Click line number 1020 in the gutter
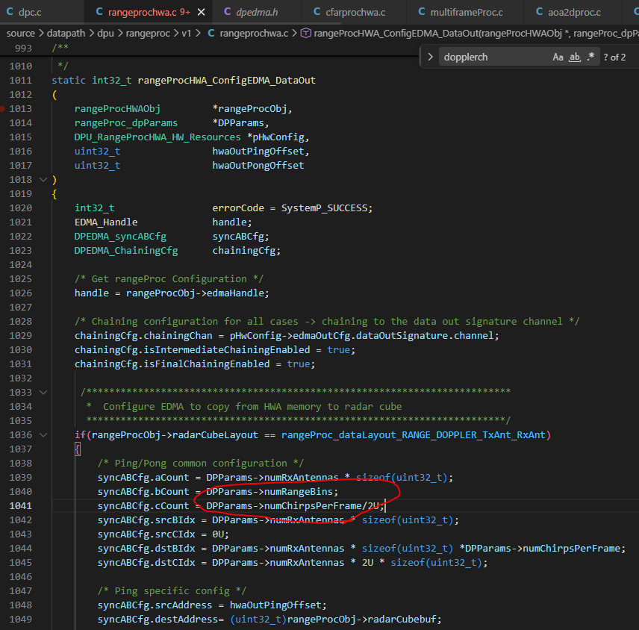Image resolution: width=639 pixels, height=630 pixels. click(20, 208)
